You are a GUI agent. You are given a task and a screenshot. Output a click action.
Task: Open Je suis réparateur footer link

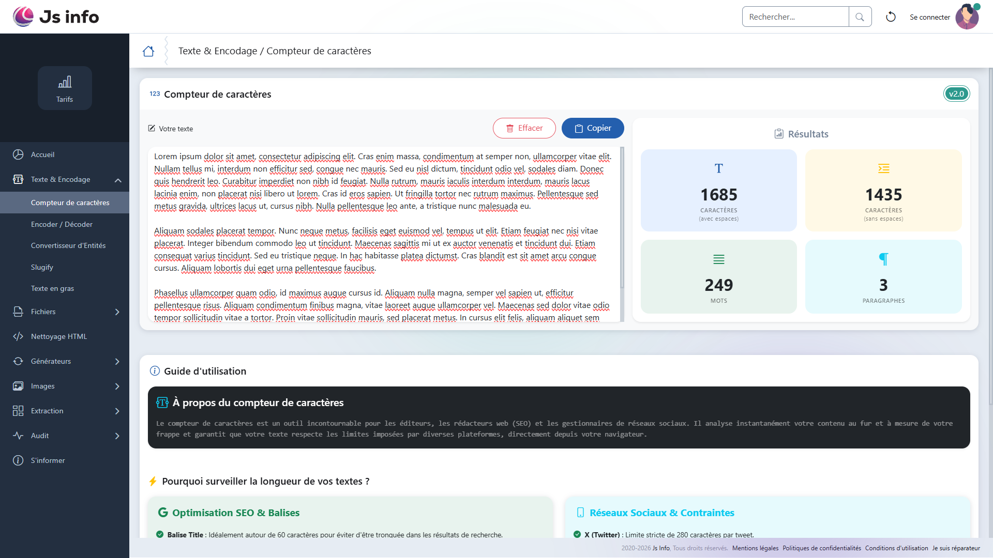click(956, 548)
